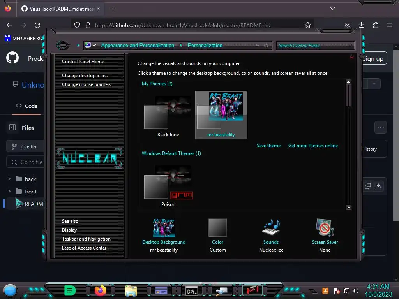
Task: Save page to Pocket icon
Action: coord(347,25)
